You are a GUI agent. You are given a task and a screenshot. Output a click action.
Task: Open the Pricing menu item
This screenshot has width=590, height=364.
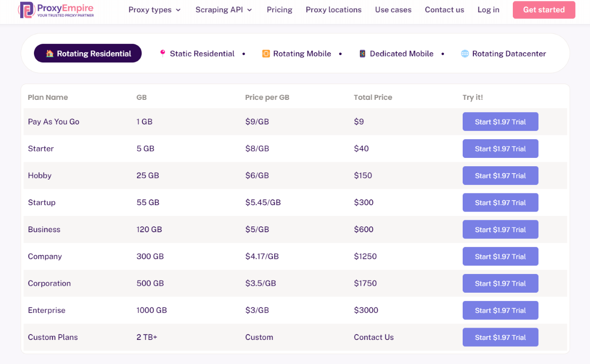click(279, 9)
